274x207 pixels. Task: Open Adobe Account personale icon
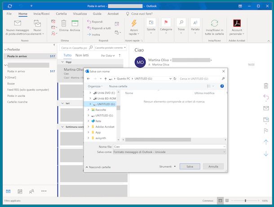pos(237,23)
